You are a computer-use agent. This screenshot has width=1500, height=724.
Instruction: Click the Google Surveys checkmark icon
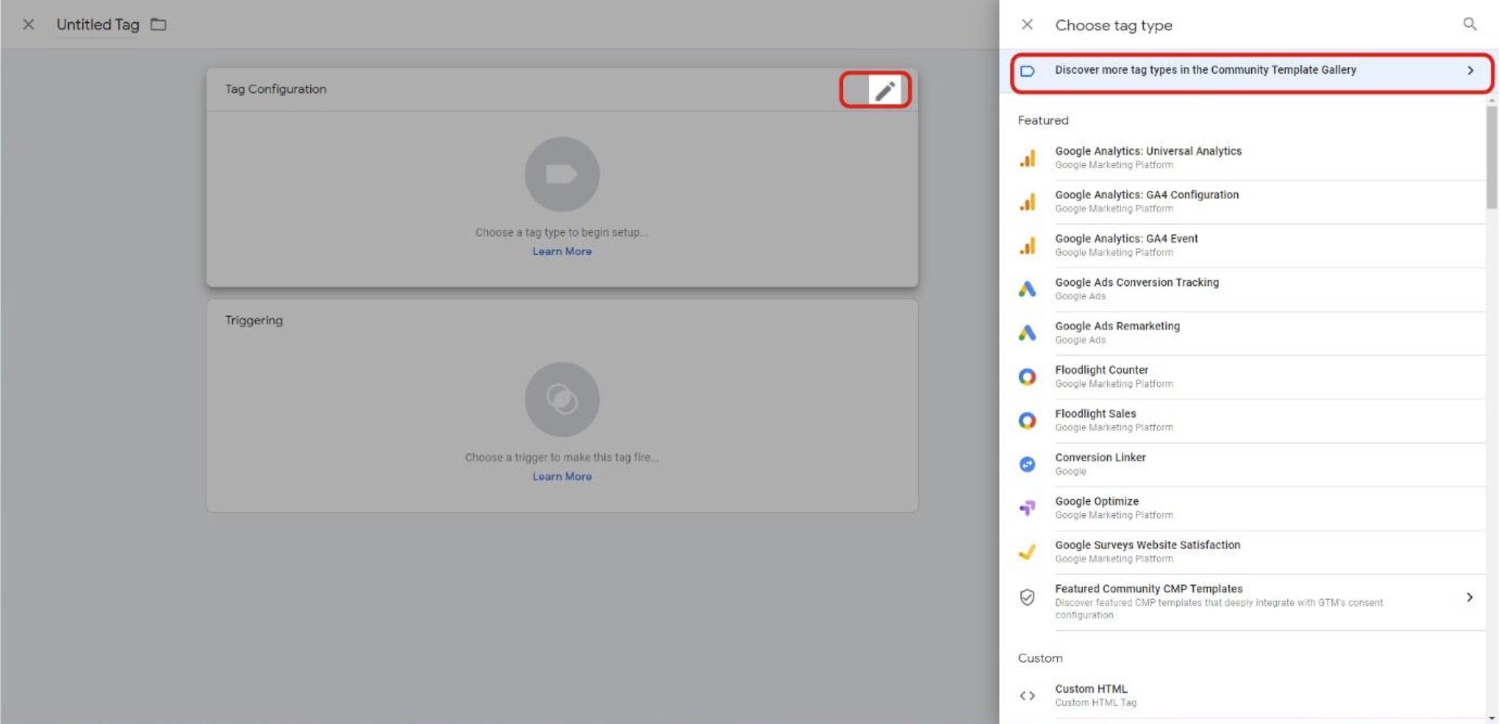click(1028, 551)
